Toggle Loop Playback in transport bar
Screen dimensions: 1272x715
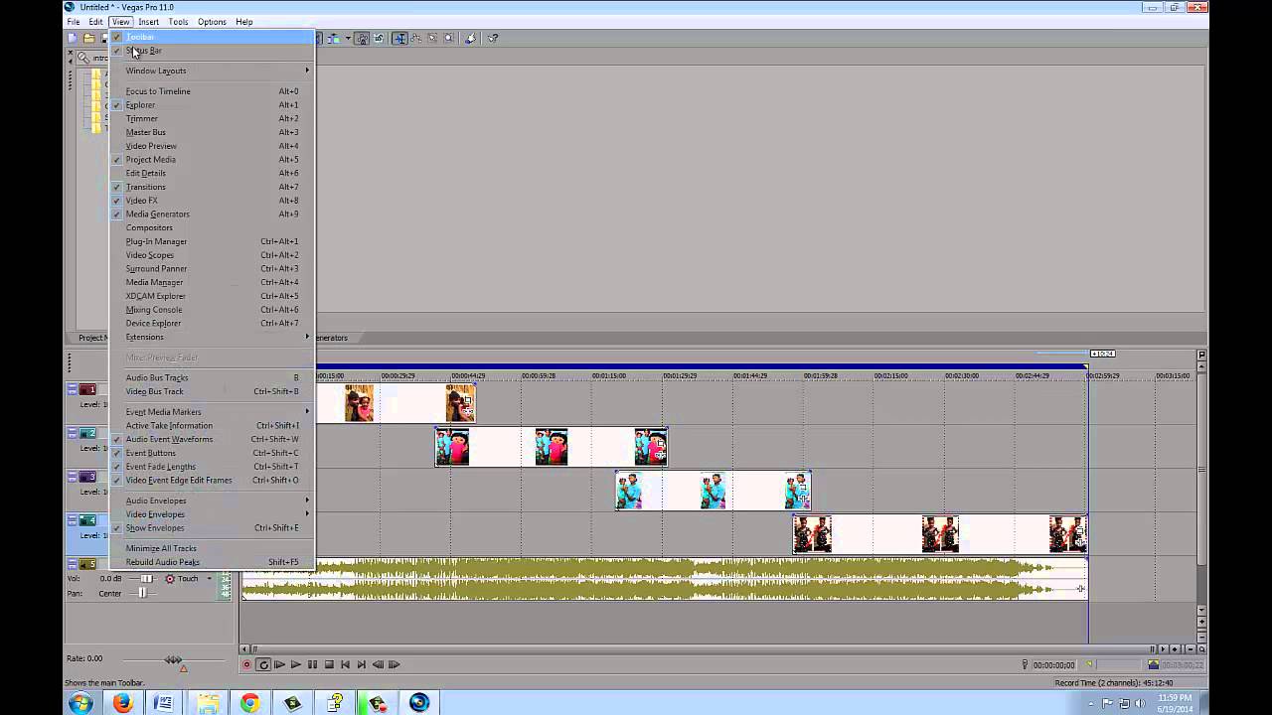click(x=263, y=664)
